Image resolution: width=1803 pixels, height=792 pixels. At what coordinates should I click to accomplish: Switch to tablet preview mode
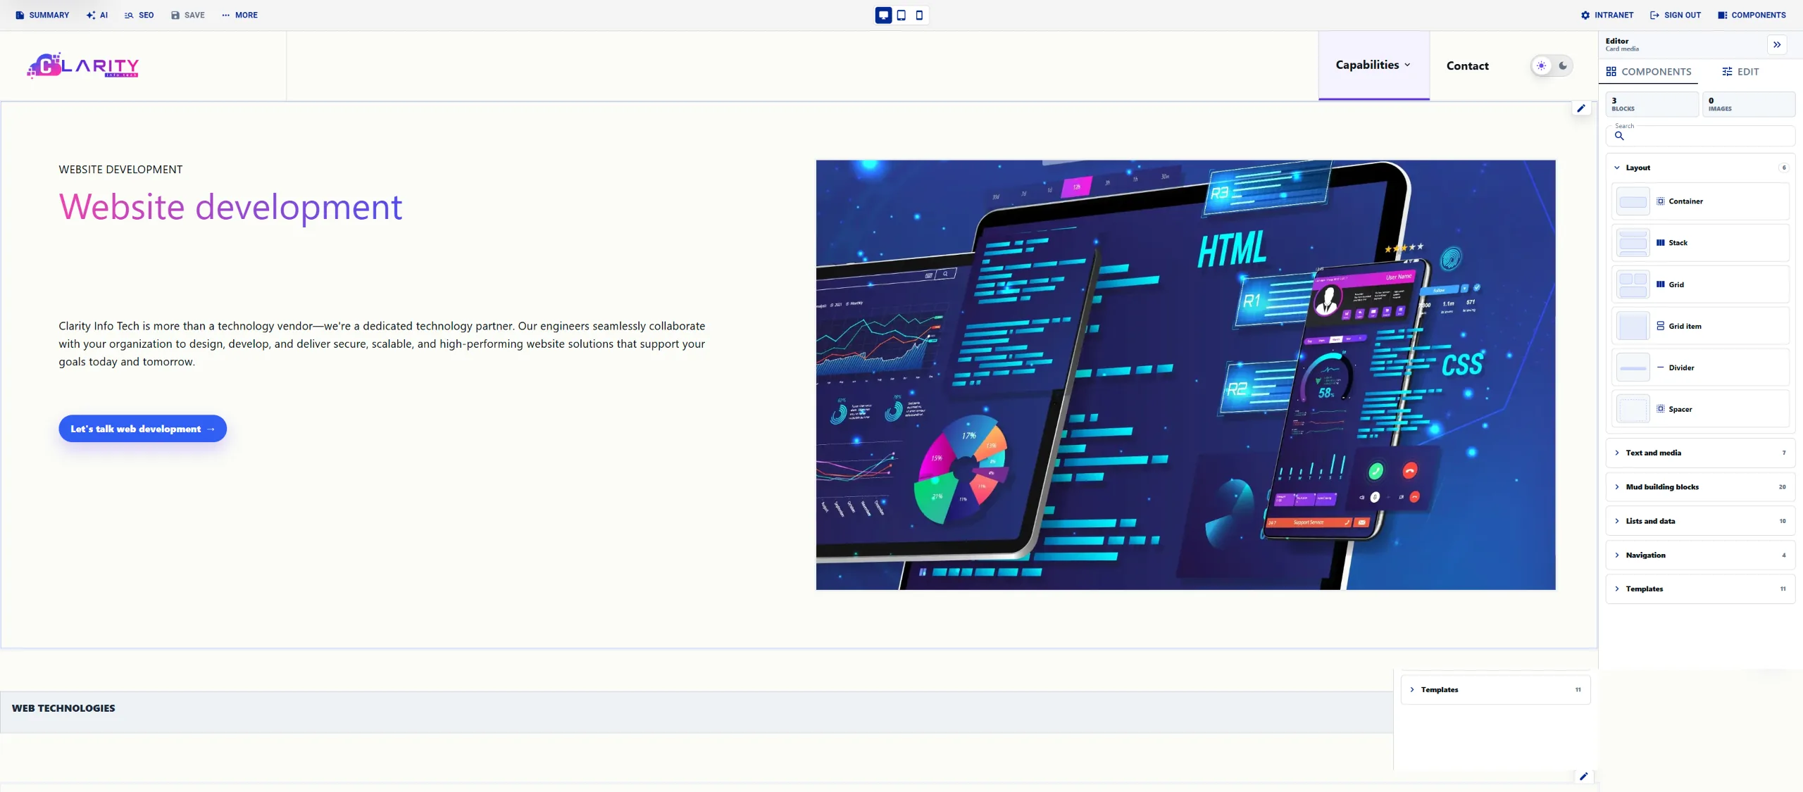pyautogui.click(x=901, y=15)
